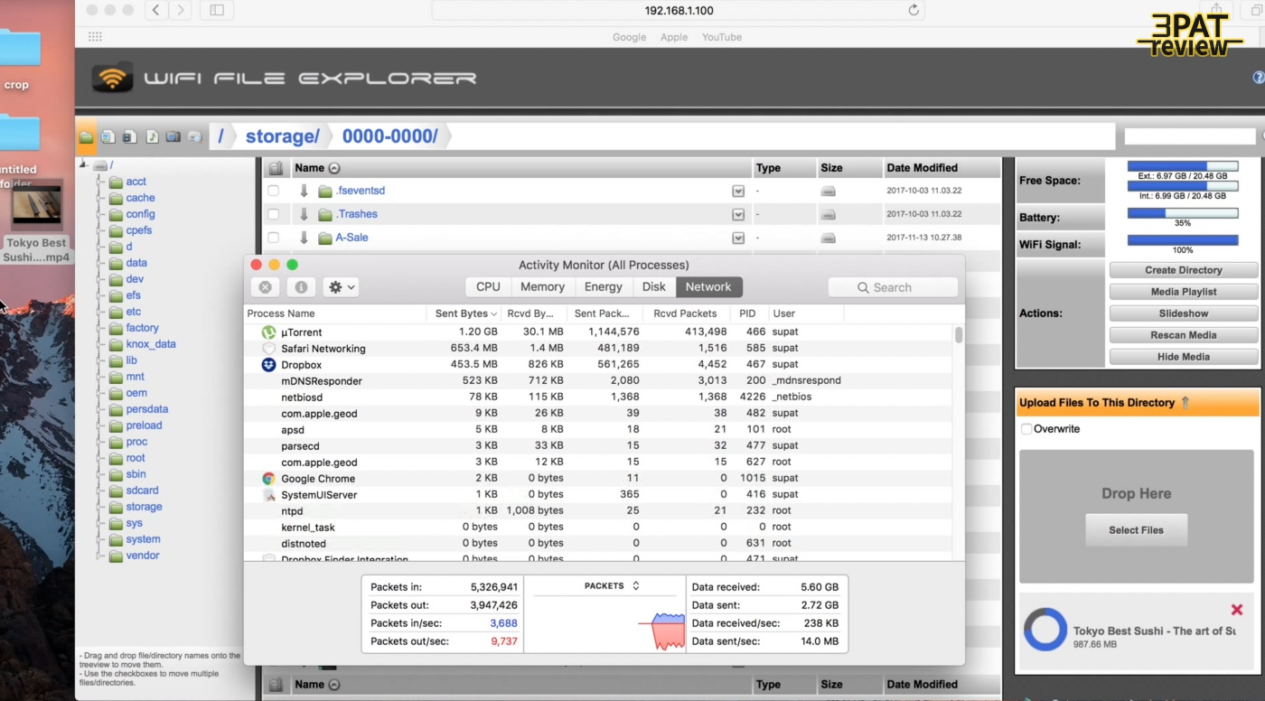Click the up-directory icon in file list header
The width and height of the screenshot is (1265, 701).
tap(276, 168)
